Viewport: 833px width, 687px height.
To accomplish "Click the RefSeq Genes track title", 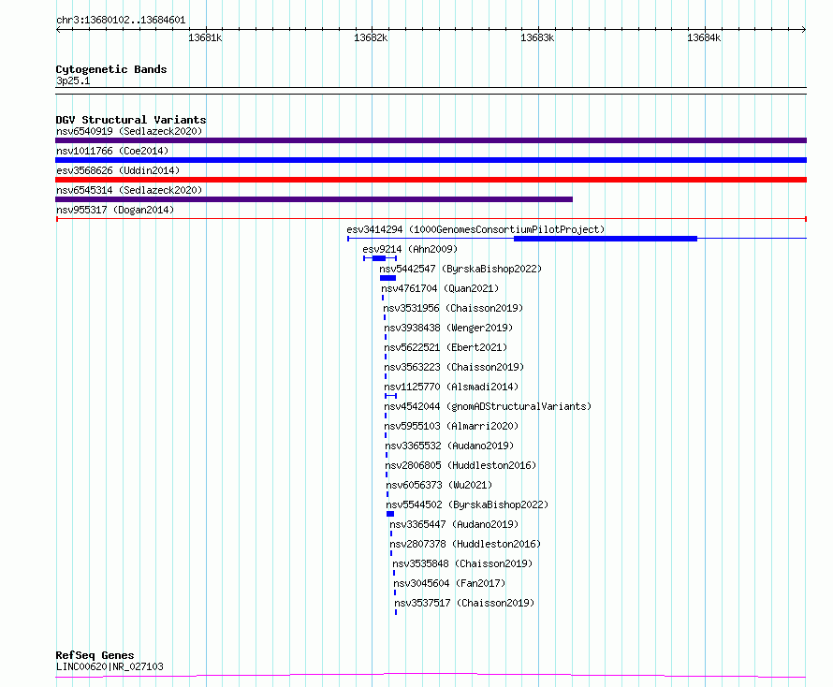I will tap(95, 655).
